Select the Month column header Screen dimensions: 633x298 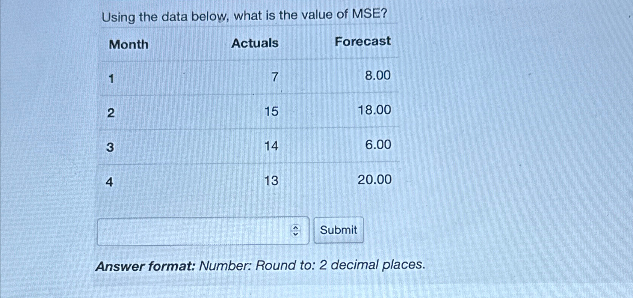[x=128, y=44]
